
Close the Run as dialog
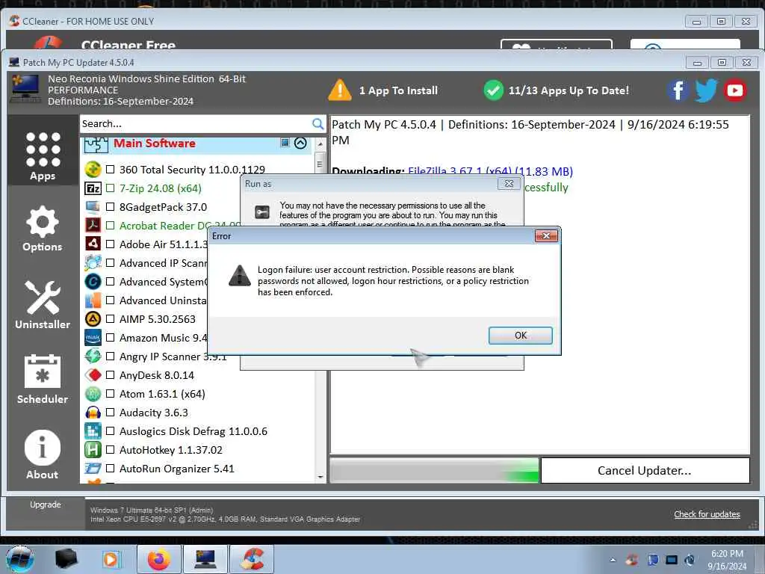click(509, 184)
